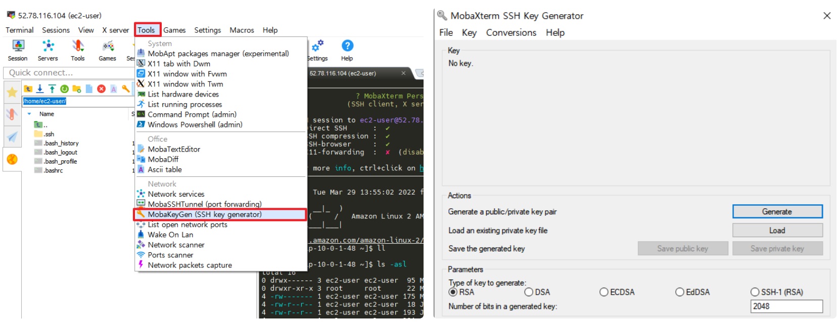The width and height of the screenshot is (839, 322).
Task: Select the EdDSA key type radio button
Action: coord(680,292)
